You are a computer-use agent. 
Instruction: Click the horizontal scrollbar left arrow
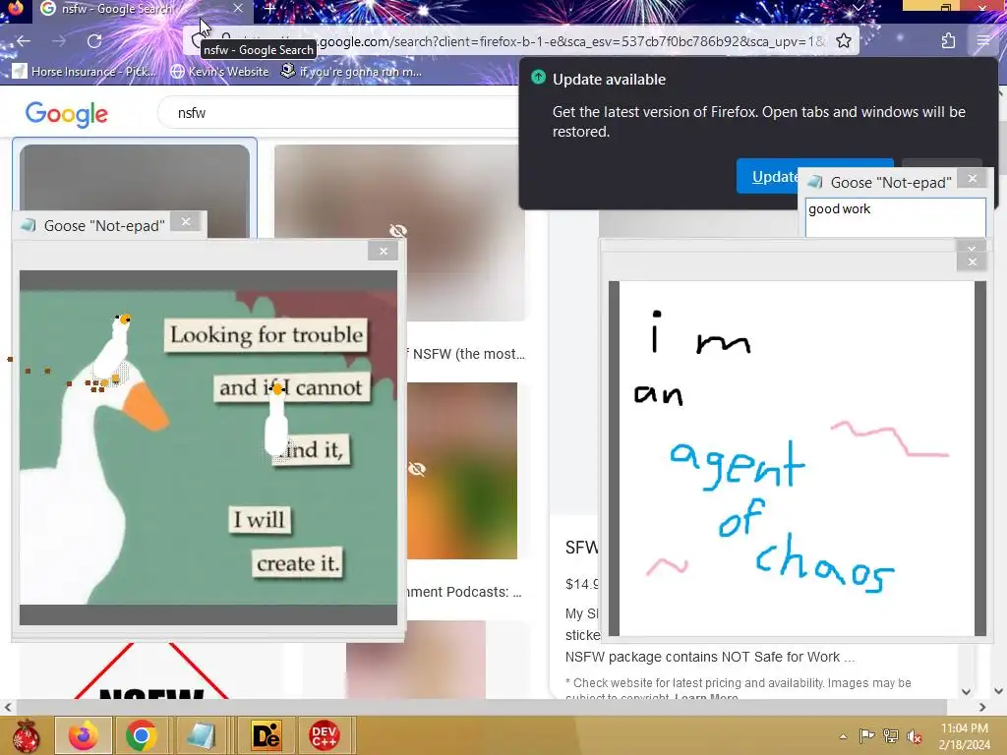(8, 708)
